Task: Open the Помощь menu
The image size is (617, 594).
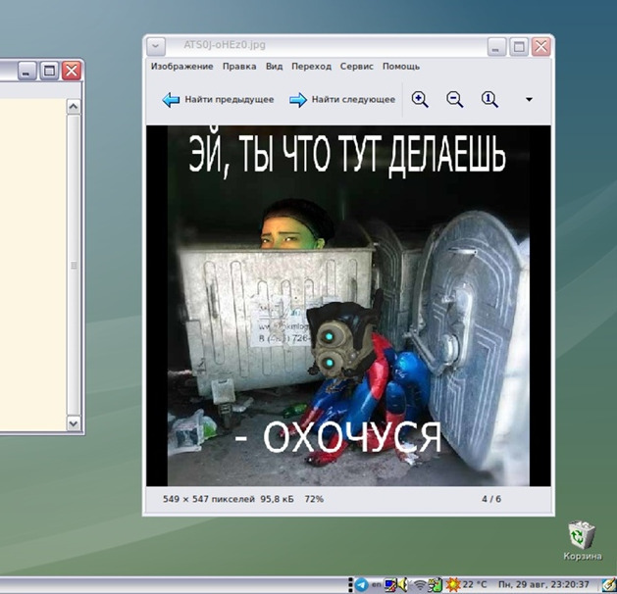Action: click(x=400, y=67)
